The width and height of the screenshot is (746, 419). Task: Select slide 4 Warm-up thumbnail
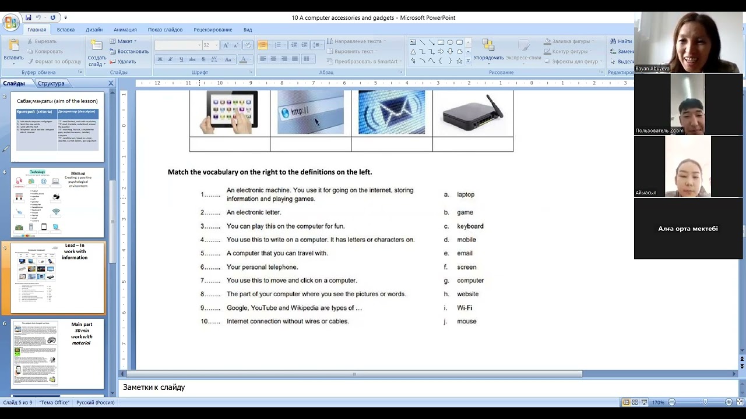(57, 203)
